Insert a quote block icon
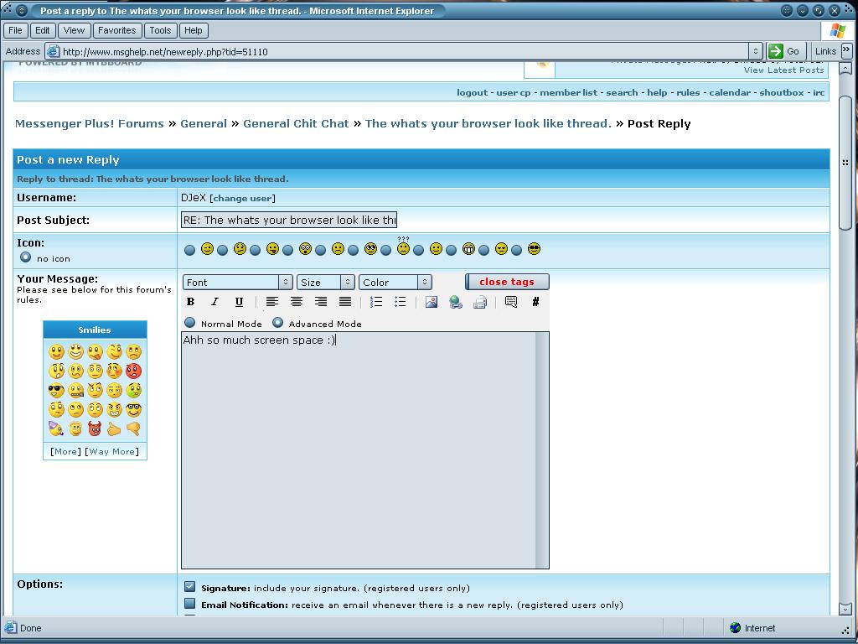This screenshot has height=644, width=858. coord(511,302)
